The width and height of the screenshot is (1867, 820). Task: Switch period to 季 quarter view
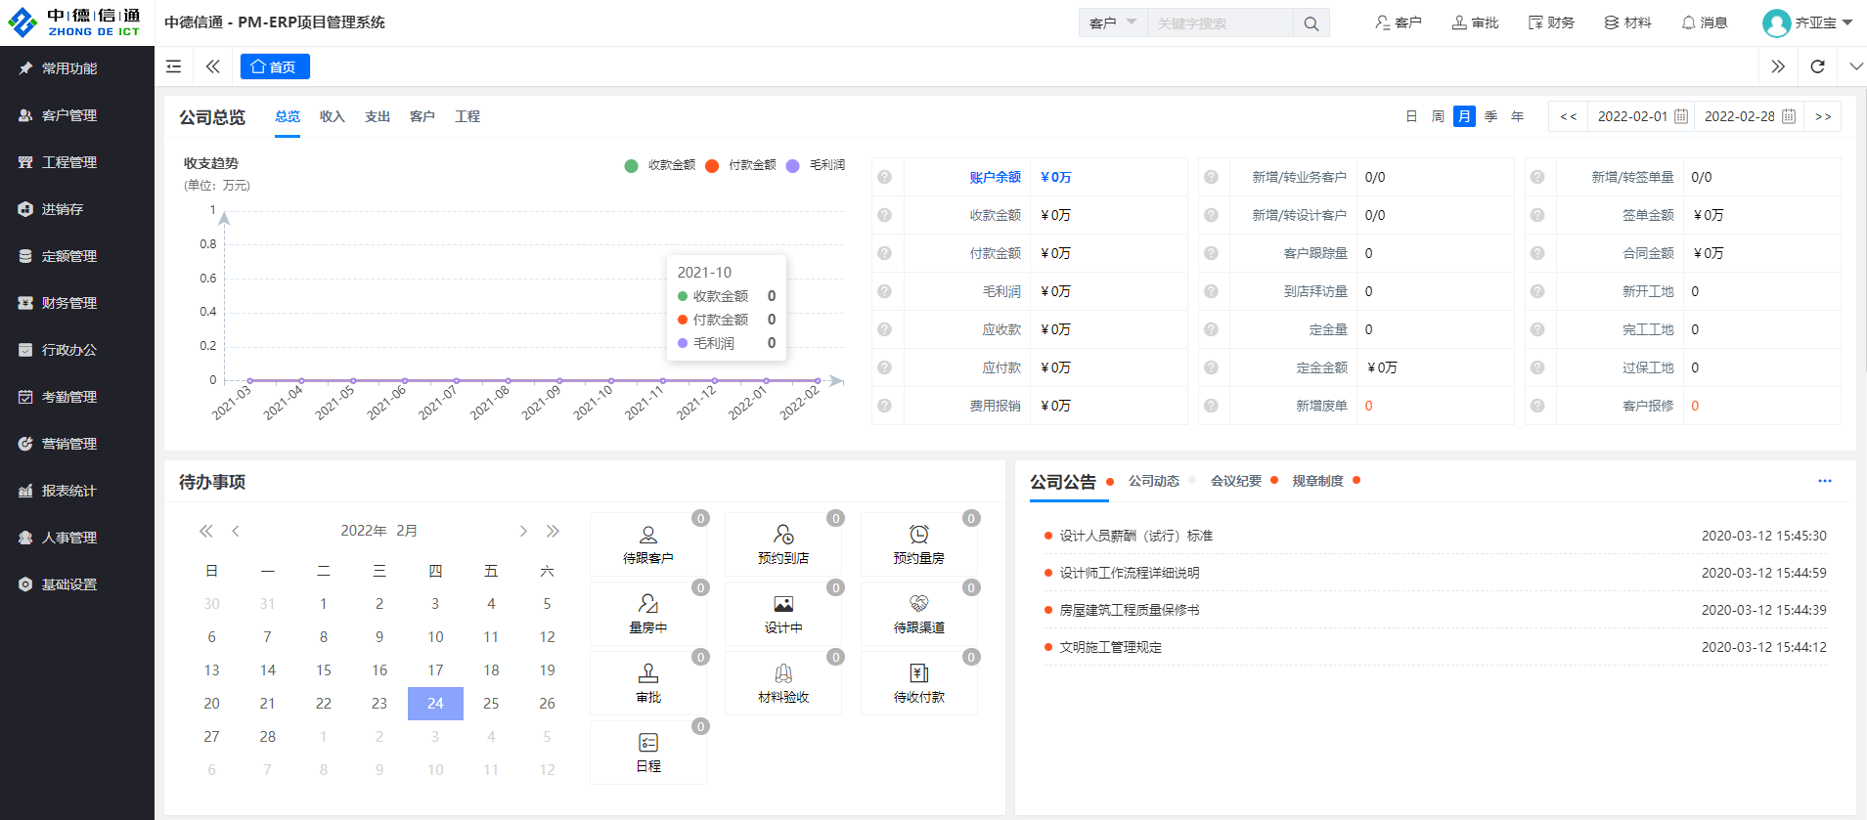pyautogui.click(x=1490, y=116)
